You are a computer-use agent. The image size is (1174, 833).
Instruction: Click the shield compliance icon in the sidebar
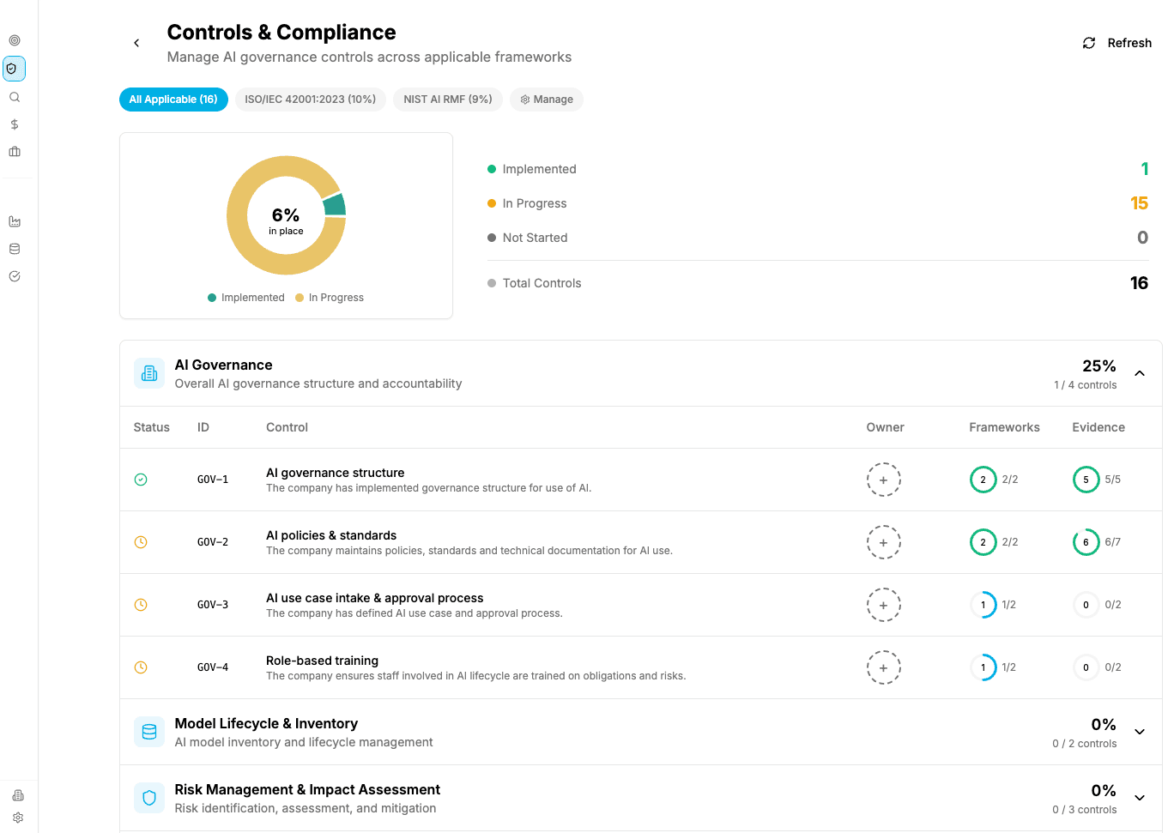pyautogui.click(x=15, y=69)
